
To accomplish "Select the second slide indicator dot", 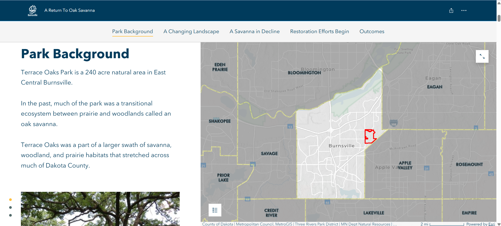I will pos(10,207).
